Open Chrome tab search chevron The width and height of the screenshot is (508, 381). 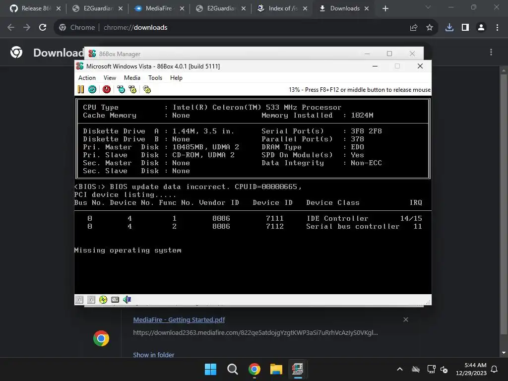[x=428, y=7]
